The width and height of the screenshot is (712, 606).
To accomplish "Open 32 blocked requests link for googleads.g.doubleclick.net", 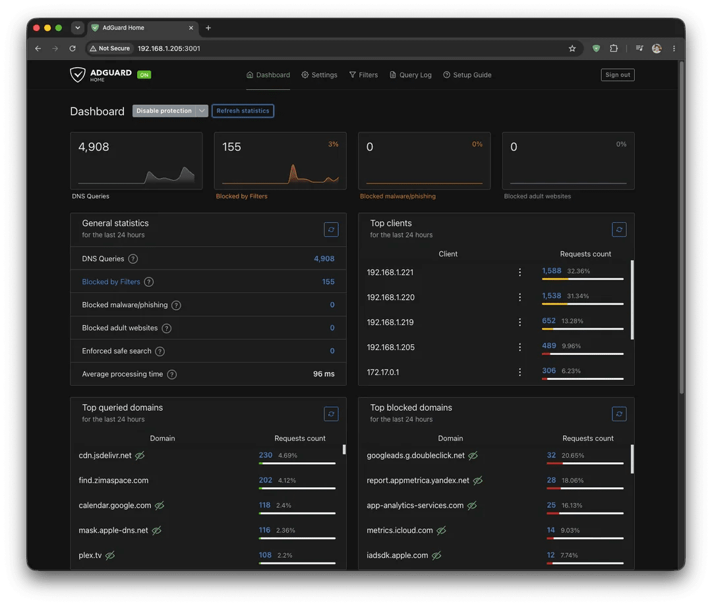I will (551, 455).
